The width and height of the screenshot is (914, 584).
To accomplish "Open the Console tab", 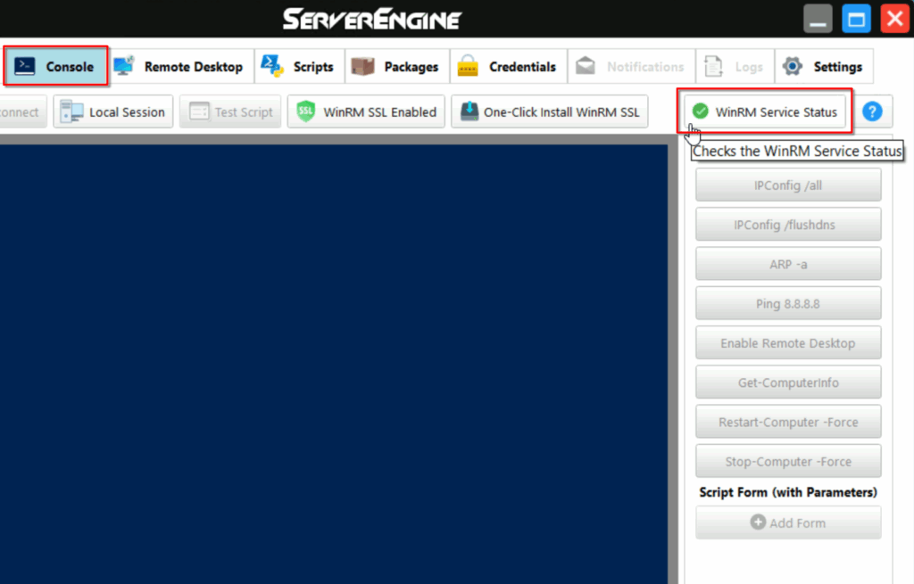I will 55,66.
